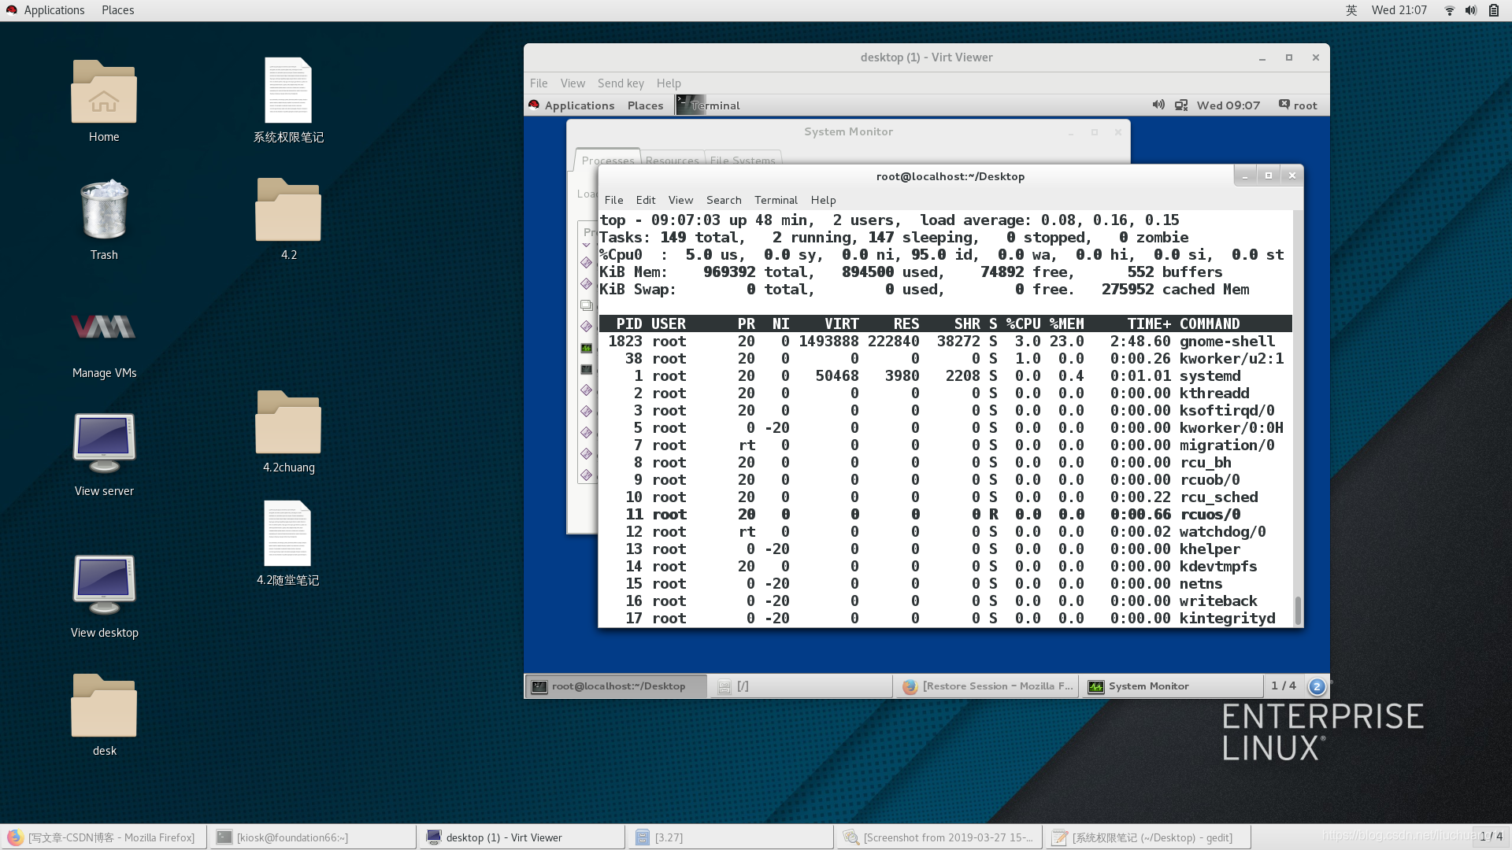Click host clock Wed 21:07

pyautogui.click(x=1399, y=10)
